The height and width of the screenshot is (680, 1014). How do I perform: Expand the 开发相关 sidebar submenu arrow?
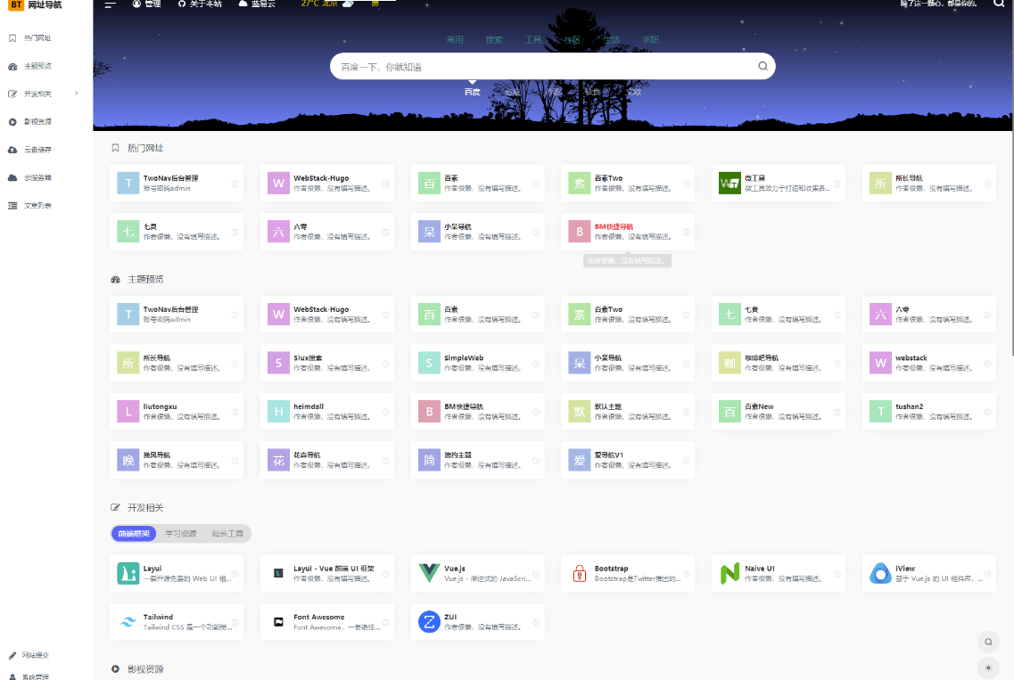(77, 94)
